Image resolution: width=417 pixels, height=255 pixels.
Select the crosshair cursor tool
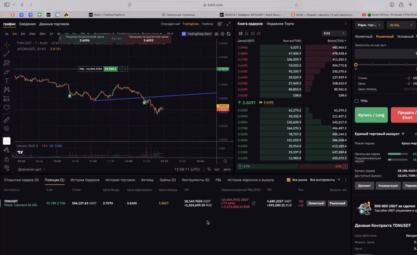point(7,45)
